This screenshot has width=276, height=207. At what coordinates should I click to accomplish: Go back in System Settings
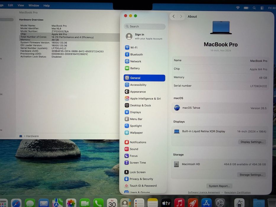[x=174, y=16]
